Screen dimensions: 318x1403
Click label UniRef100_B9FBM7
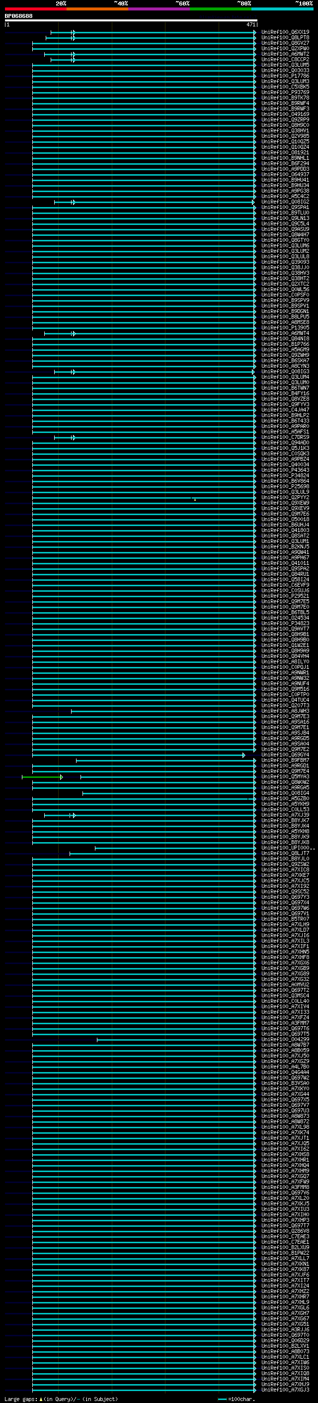click(285, 760)
